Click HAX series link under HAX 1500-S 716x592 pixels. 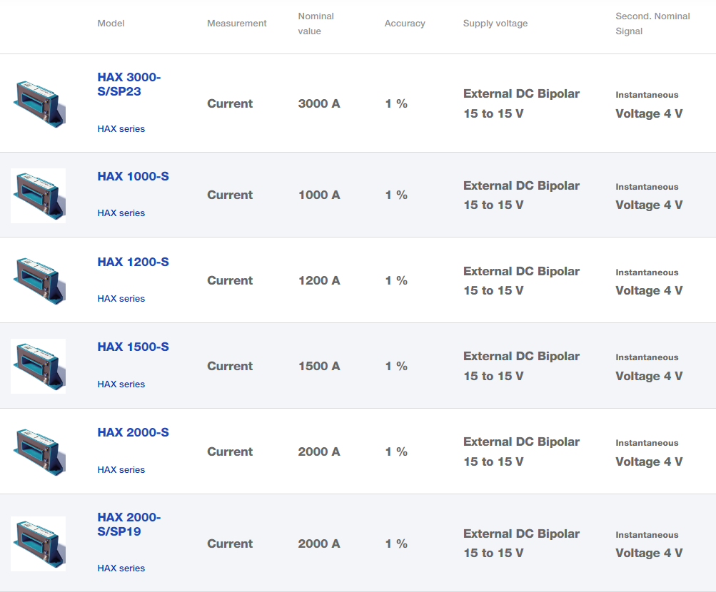[121, 384]
